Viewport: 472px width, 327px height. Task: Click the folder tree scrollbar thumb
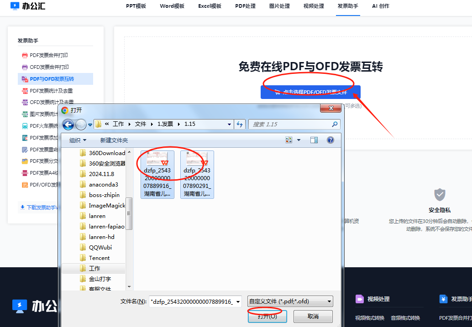[x=129, y=213]
